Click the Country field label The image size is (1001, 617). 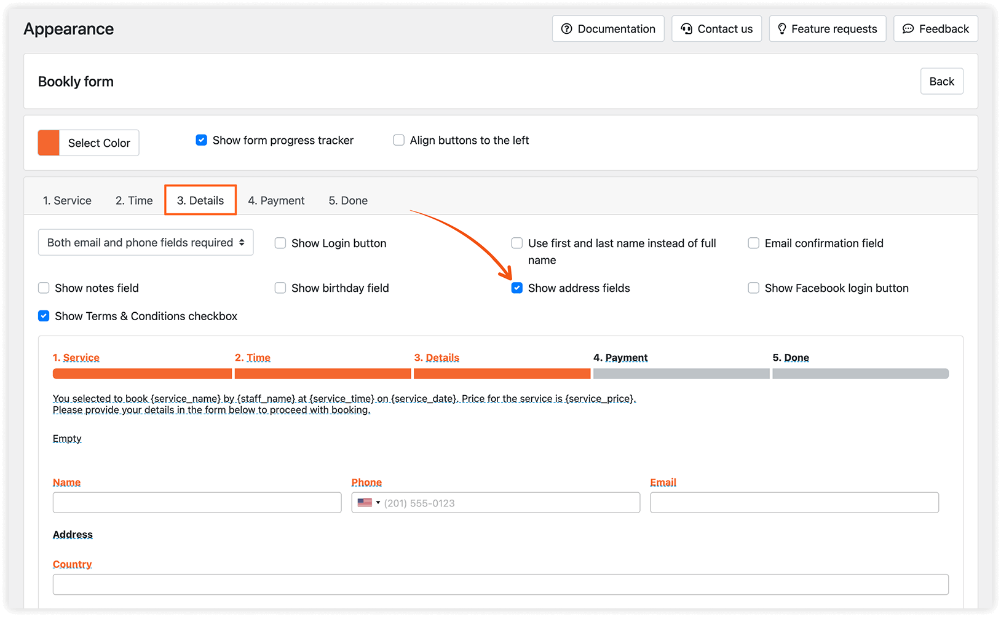(x=72, y=564)
